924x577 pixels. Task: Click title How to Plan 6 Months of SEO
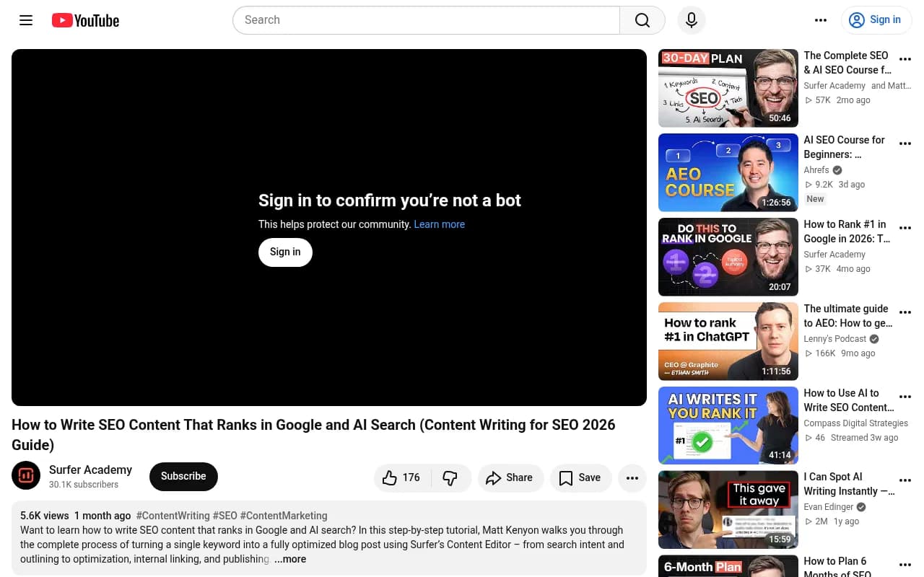point(837,567)
